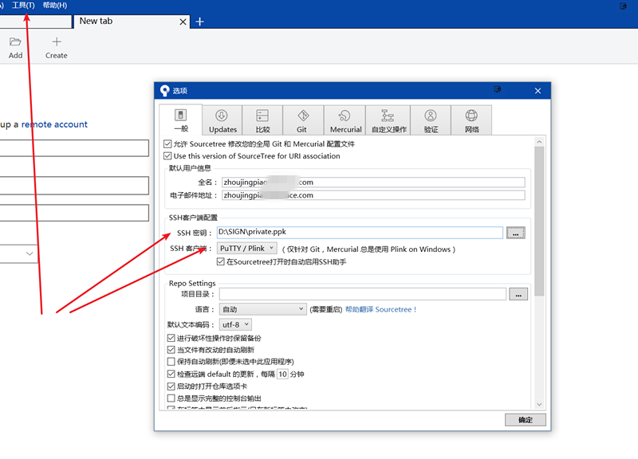Toggle 进行破坏性操作时保留备份 checkbox

point(171,338)
